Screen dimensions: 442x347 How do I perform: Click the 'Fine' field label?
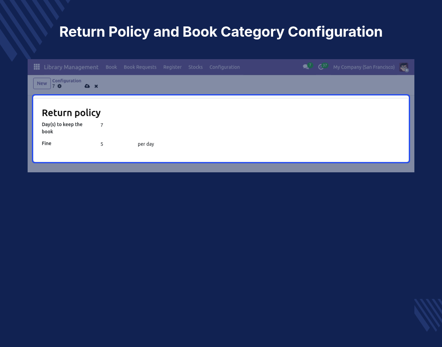pyautogui.click(x=47, y=144)
